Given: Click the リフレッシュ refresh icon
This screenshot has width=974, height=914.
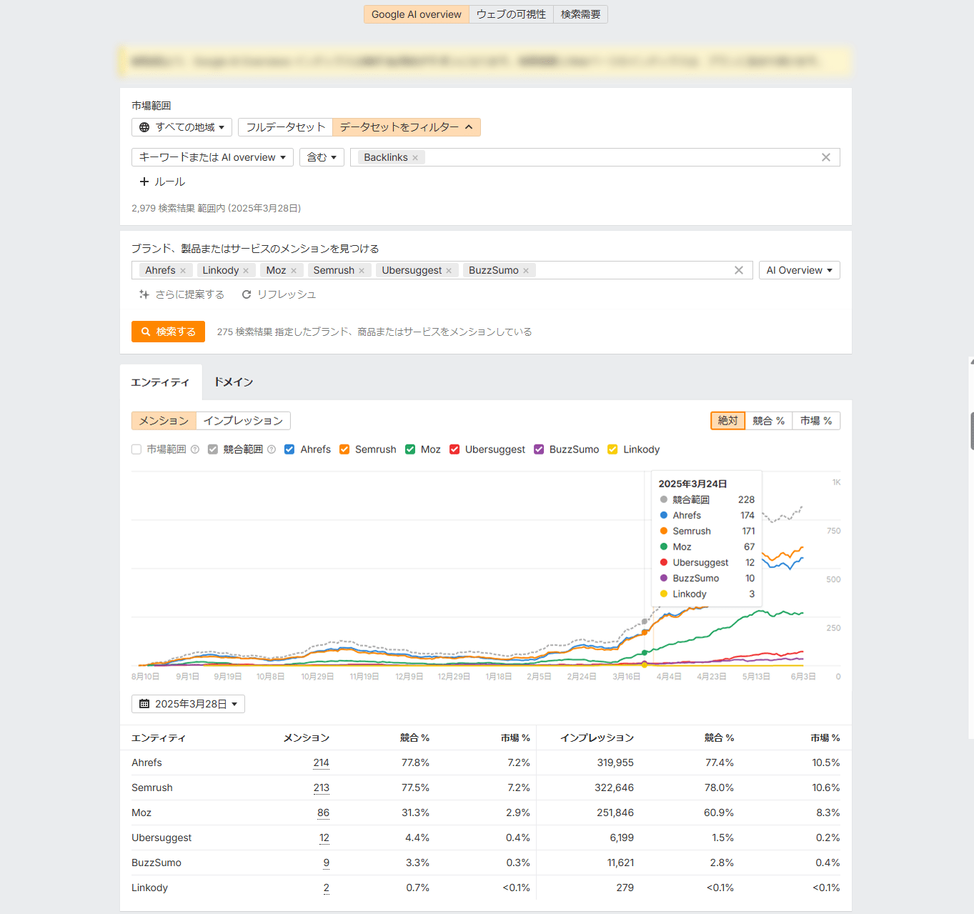Looking at the screenshot, I should pyautogui.click(x=247, y=294).
